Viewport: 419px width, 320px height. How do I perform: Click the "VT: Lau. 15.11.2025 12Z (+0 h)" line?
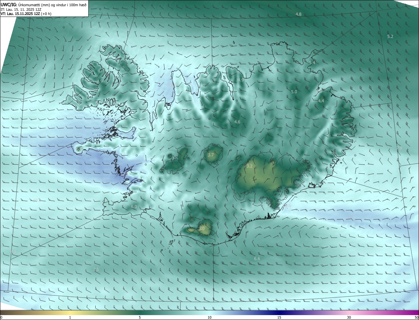pos(26,14)
